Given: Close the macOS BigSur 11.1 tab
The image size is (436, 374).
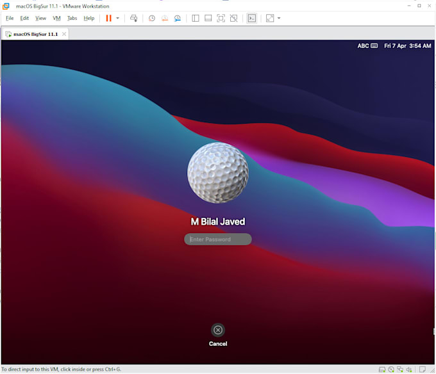Looking at the screenshot, I should click(x=64, y=34).
